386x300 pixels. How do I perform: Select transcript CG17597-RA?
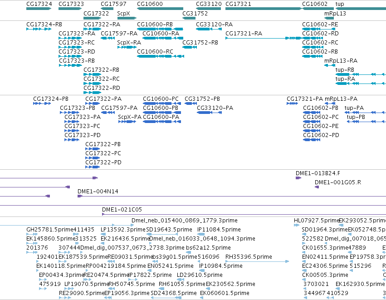(119, 34)
